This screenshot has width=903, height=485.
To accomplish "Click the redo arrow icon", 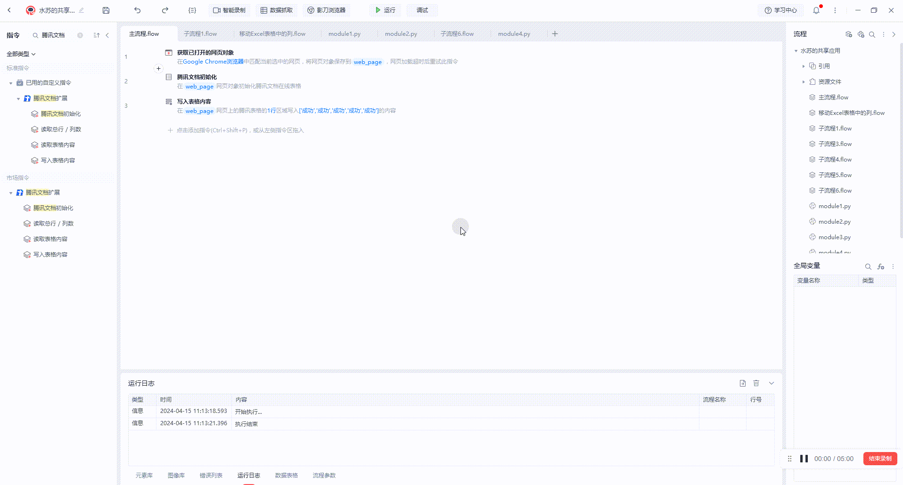I will pos(165,10).
